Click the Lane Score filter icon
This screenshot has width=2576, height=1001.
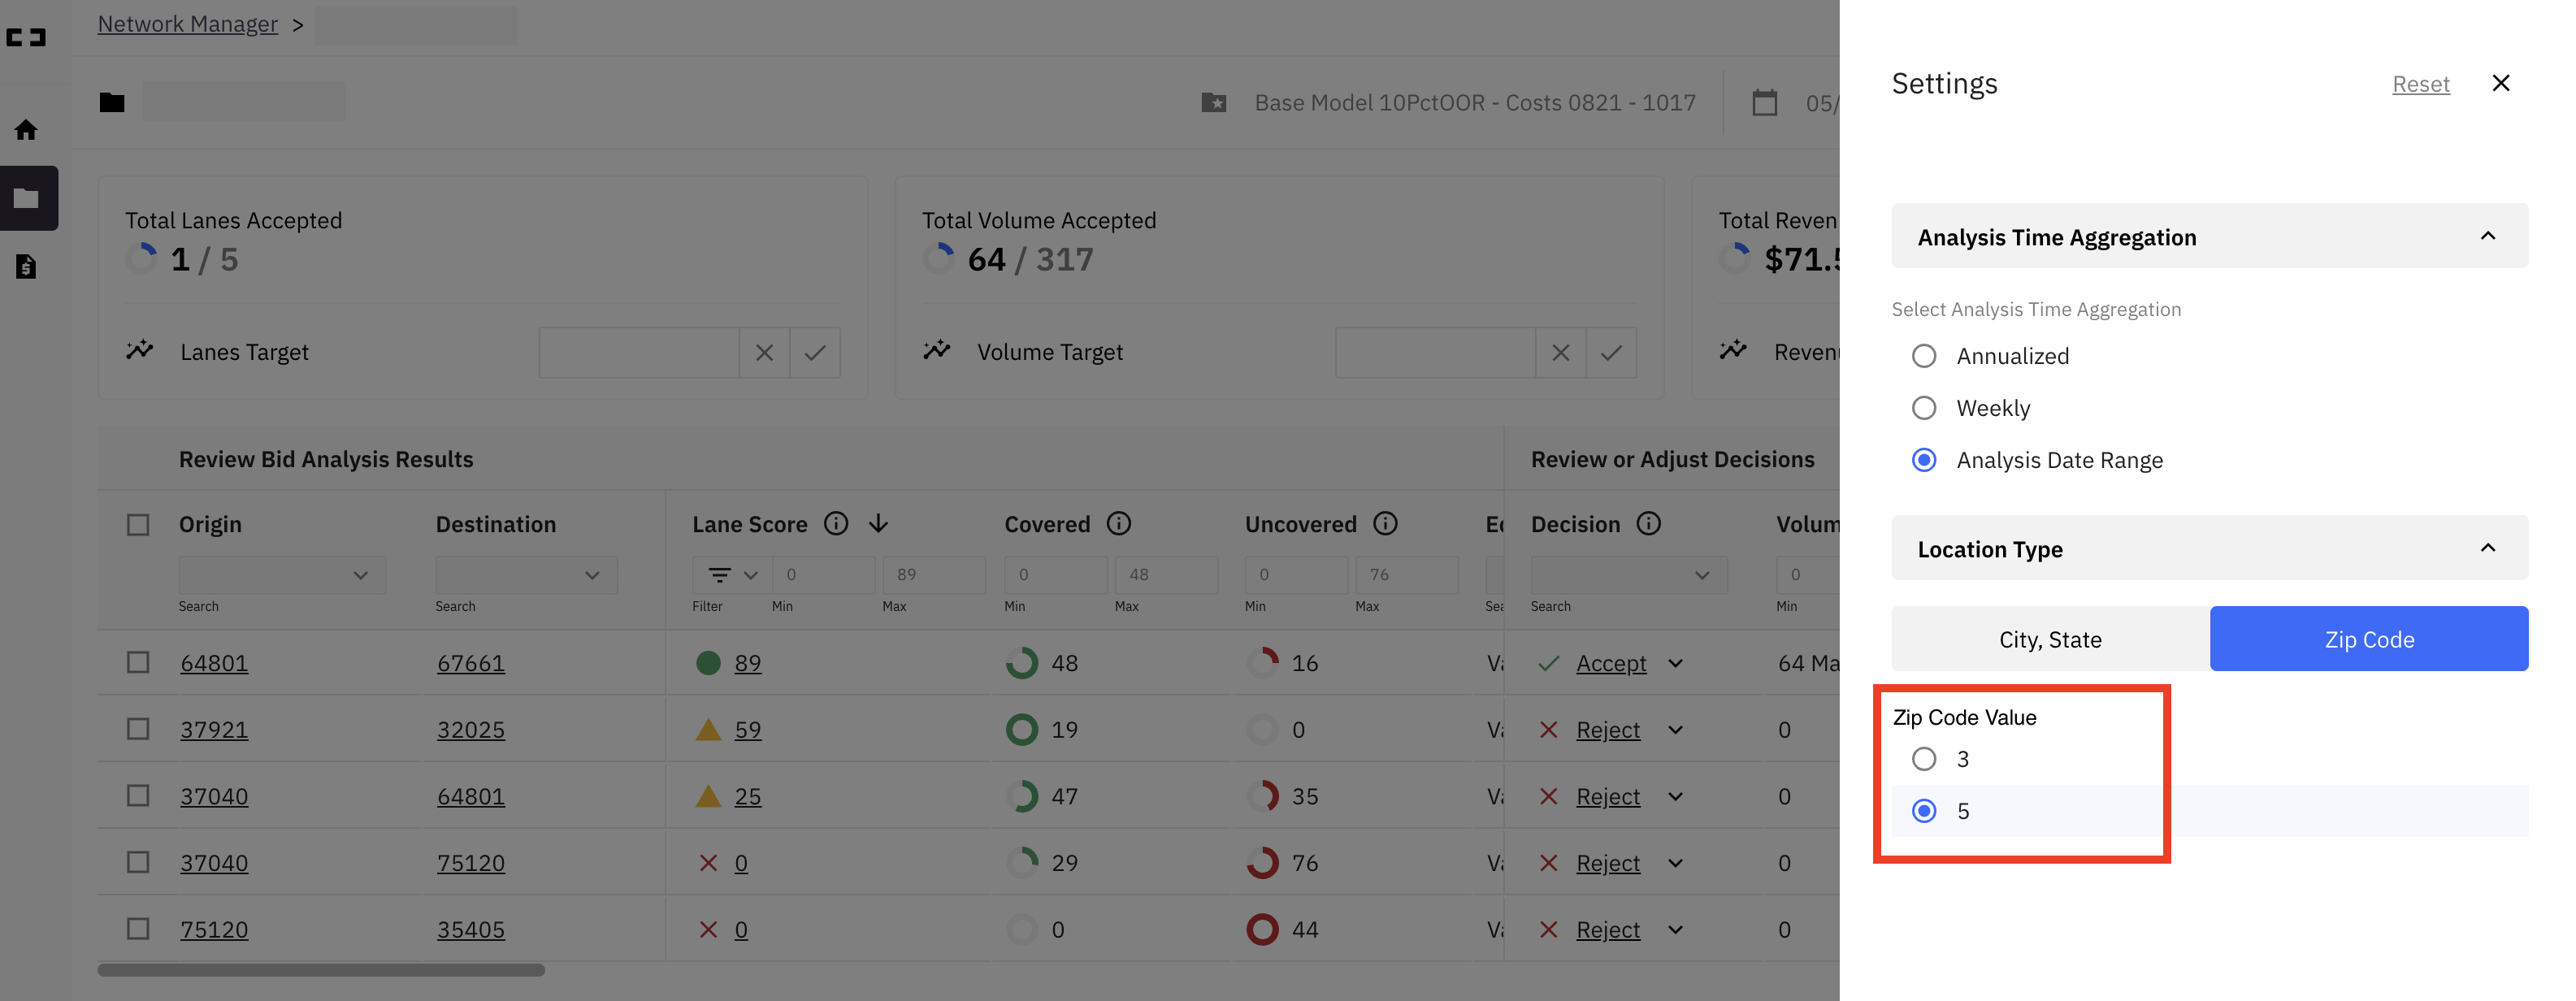click(720, 574)
